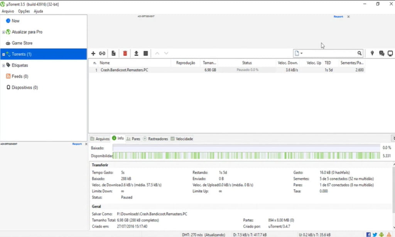Sort by Status column header
The height and width of the screenshot is (237, 395).
(247, 63)
